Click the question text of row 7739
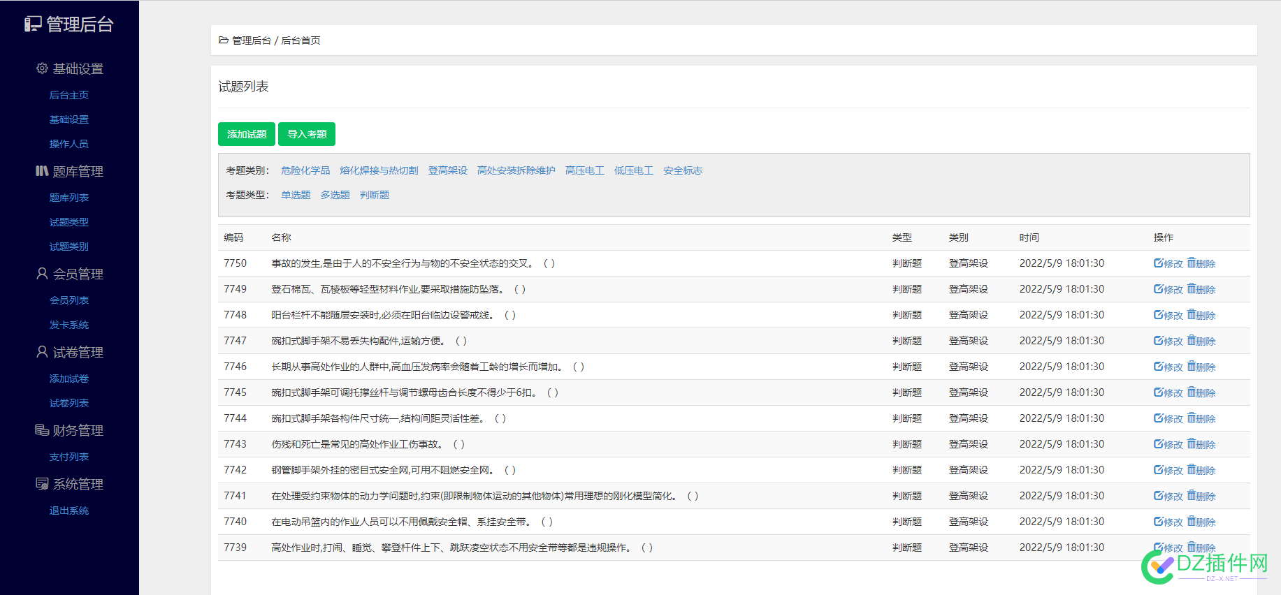This screenshot has height=595, width=1281. point(462,548)
